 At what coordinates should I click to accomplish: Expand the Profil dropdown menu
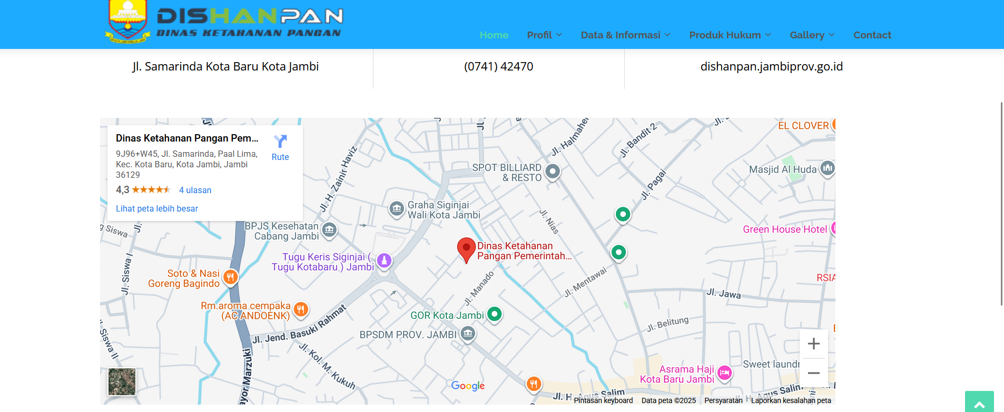[x=544, y=35]
